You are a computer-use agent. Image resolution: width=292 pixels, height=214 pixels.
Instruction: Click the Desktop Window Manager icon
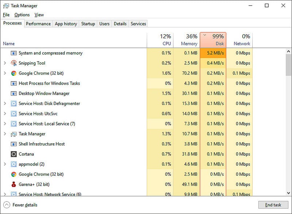[x=14, y=94]
